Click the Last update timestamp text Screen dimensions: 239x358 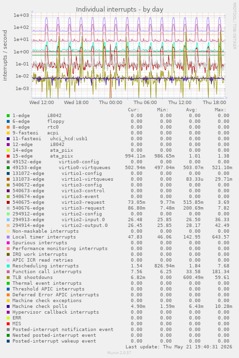coord(179,347)
